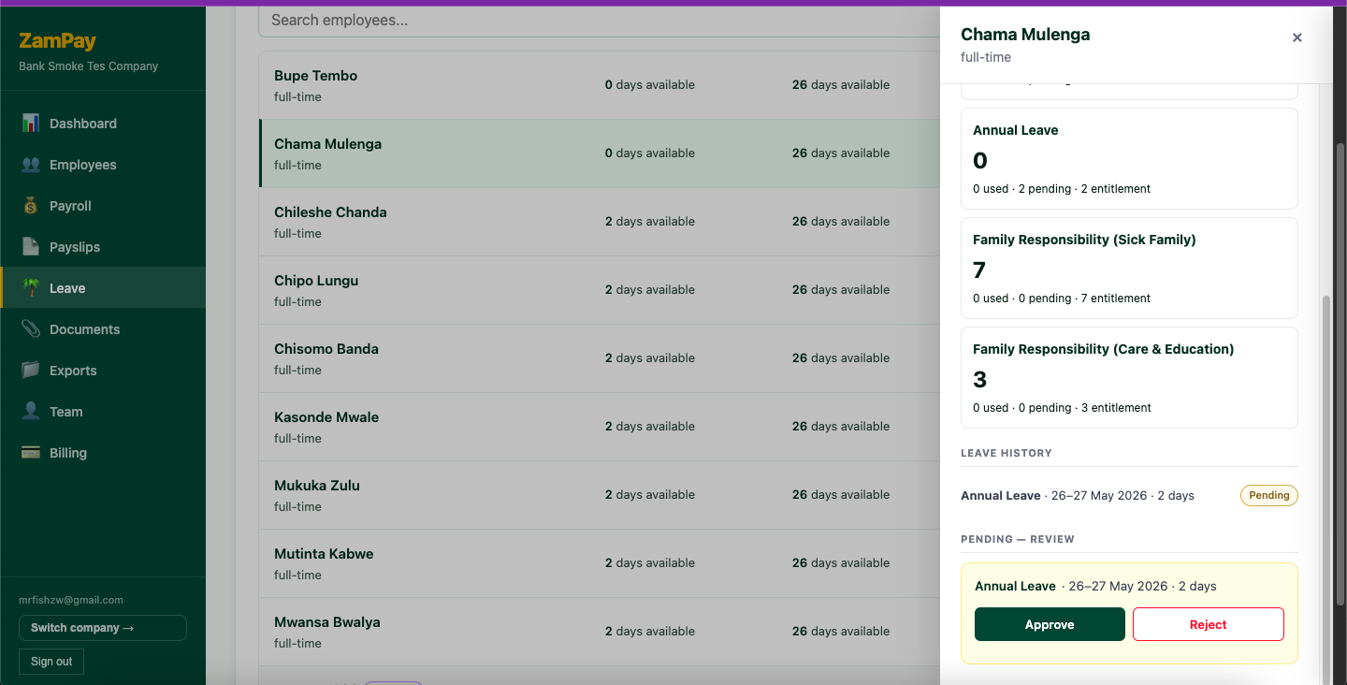Viewport: 1347px width, 685px height.
Task: Click the Leave History section heading
Action: [1007, 453]
